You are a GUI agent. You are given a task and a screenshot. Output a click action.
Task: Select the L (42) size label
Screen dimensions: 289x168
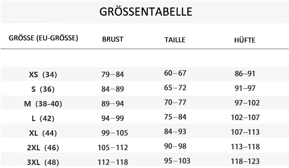coord(43,118)
